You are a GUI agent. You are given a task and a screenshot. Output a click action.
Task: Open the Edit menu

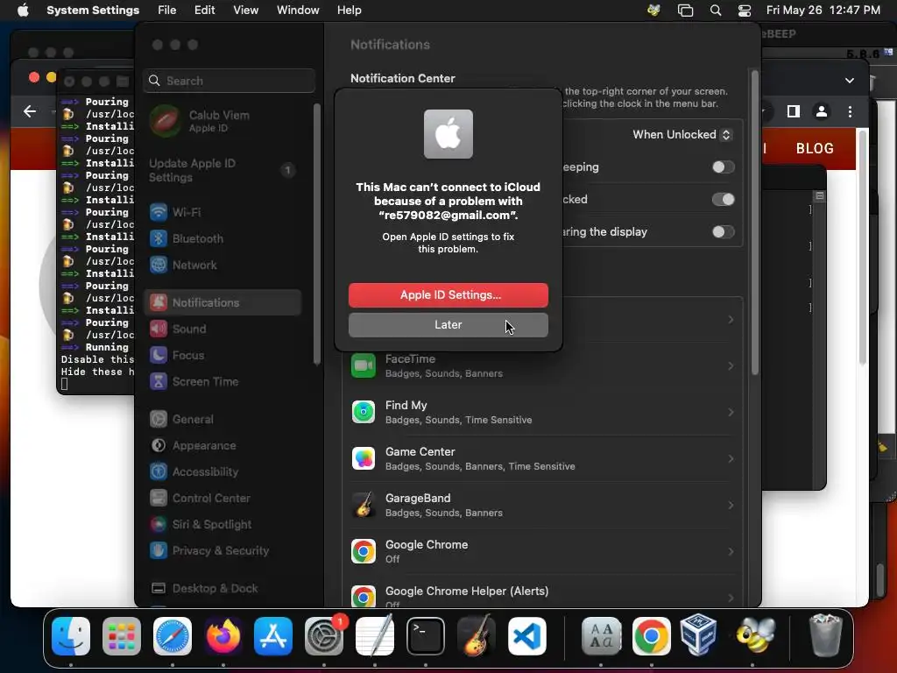(x=204, y=11)
